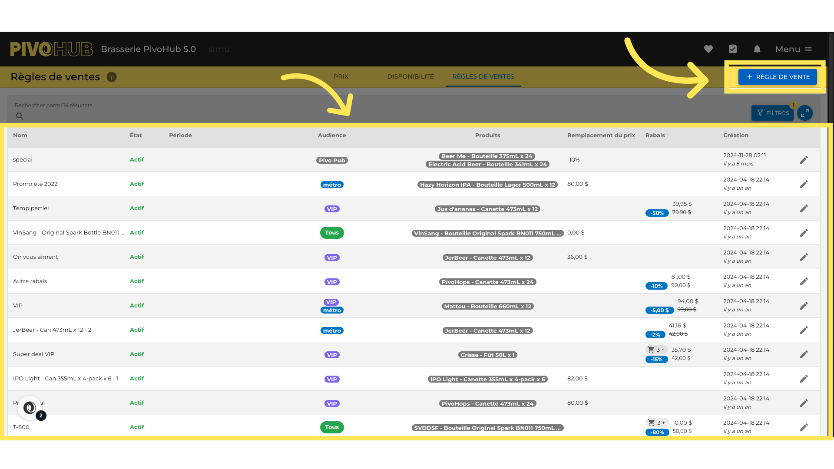This screenshot has height=469, width=834.
Task: Click the heart favorites icon
Action: pyautogui.click(x=708, y=49)
